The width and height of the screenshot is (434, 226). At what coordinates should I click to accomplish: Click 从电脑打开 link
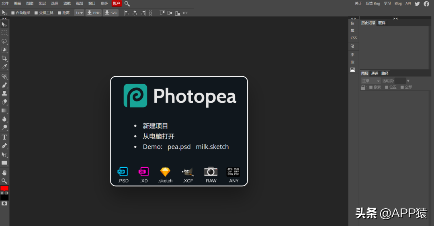[159, 136]
